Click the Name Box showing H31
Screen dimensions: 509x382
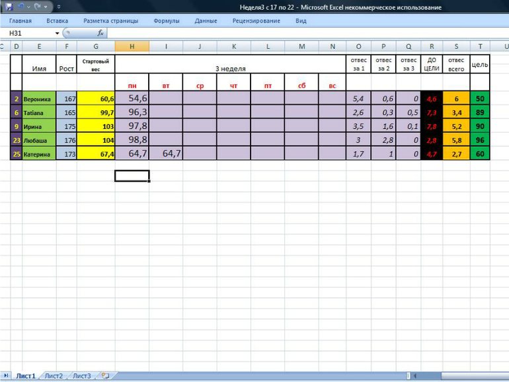[x=29, y=33]
